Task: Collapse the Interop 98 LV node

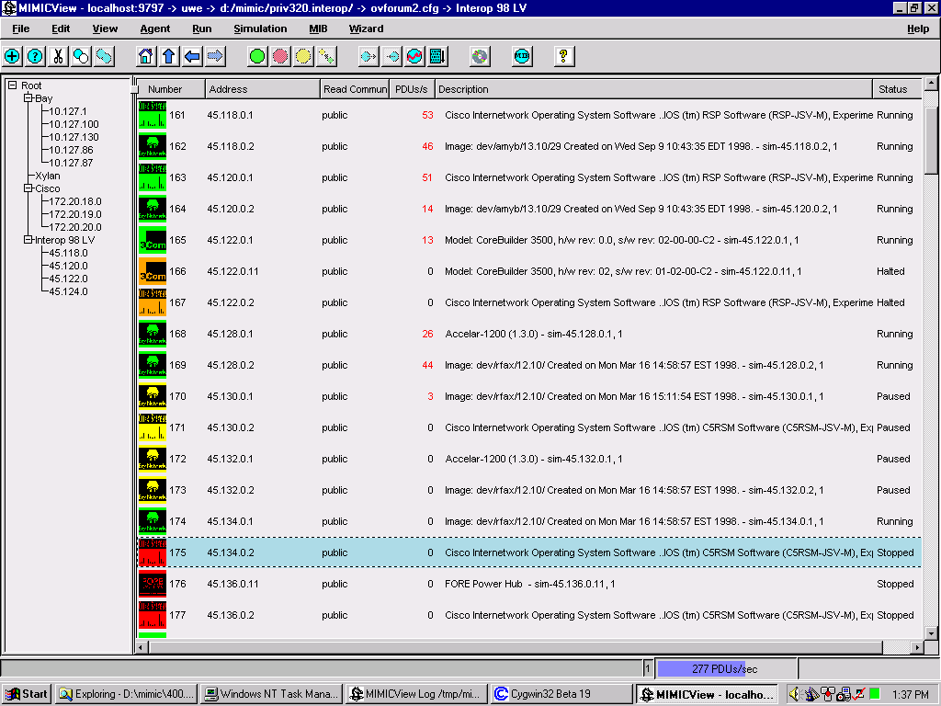Action: click(x=28, y=240)
